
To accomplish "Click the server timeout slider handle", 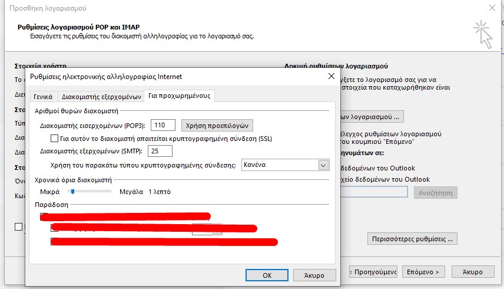I will point(72,192).
